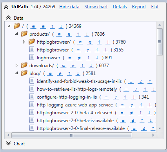Click the up arrow filter for blog/
167x152 pixels.
pyautogui.click(x=69, y=74)
